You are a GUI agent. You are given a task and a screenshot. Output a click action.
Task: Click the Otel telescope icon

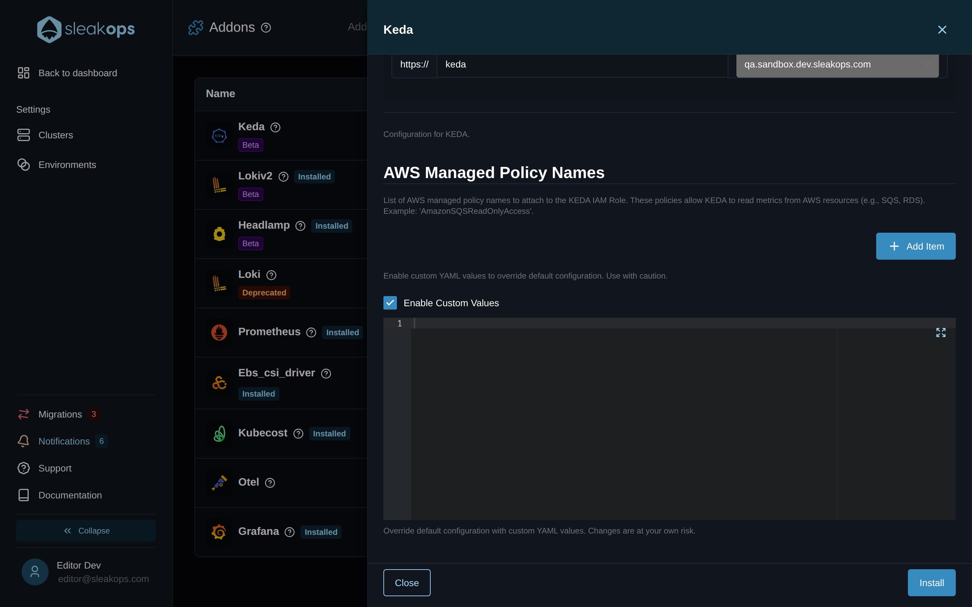pos(219,483)
